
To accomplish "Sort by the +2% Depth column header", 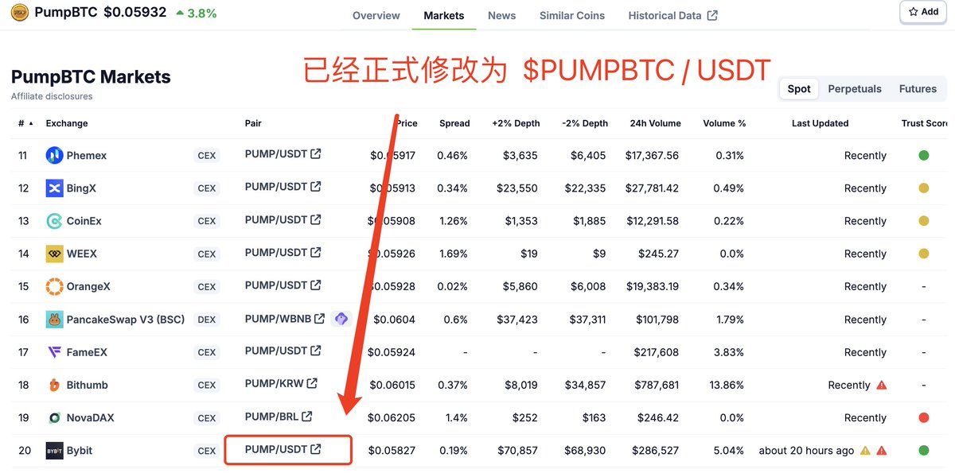I will 516,123.
